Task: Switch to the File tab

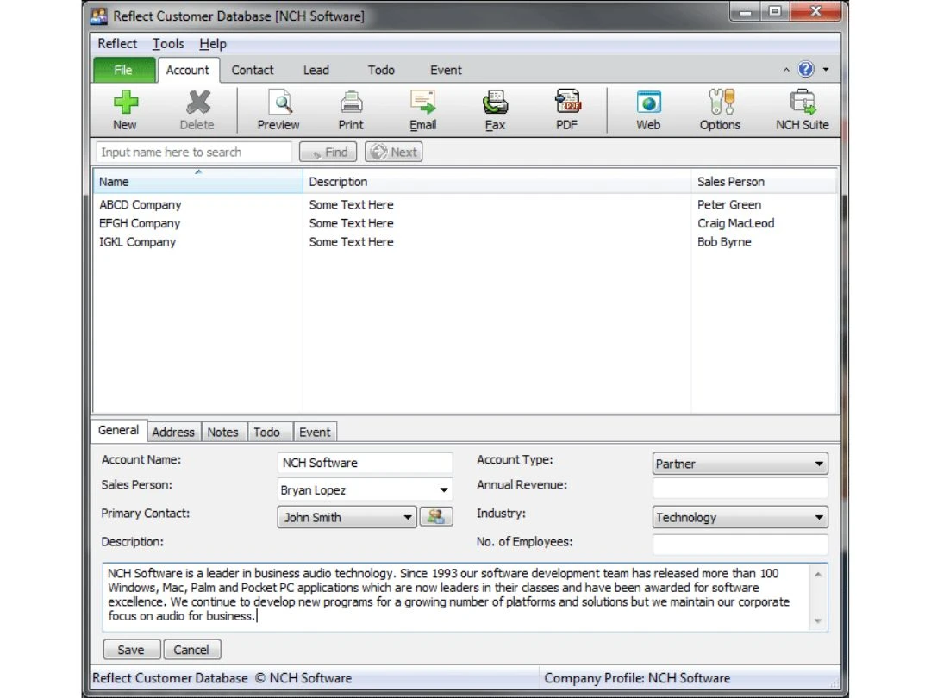Action: pos(123,70)
